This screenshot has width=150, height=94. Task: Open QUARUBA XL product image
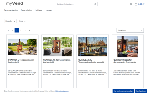coord(57,47)
